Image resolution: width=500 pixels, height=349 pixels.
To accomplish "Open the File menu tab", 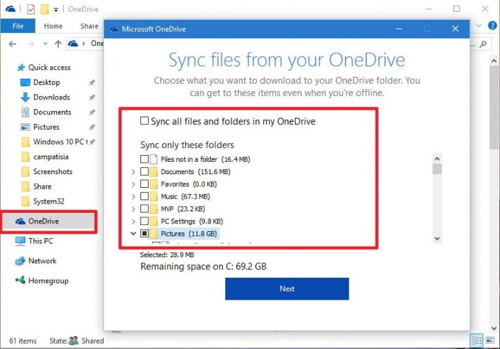I will point(18,26).
